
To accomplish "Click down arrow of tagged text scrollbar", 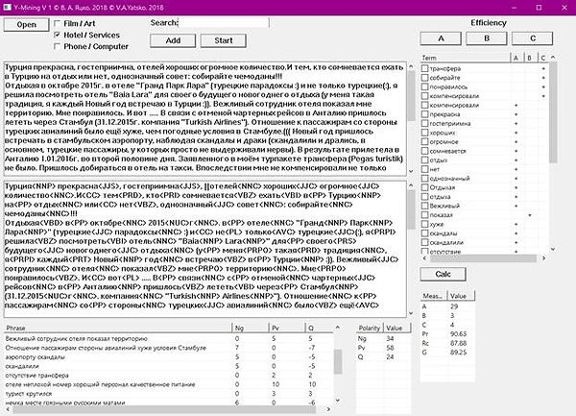I will pyautogui.click(x=411, y=313).
